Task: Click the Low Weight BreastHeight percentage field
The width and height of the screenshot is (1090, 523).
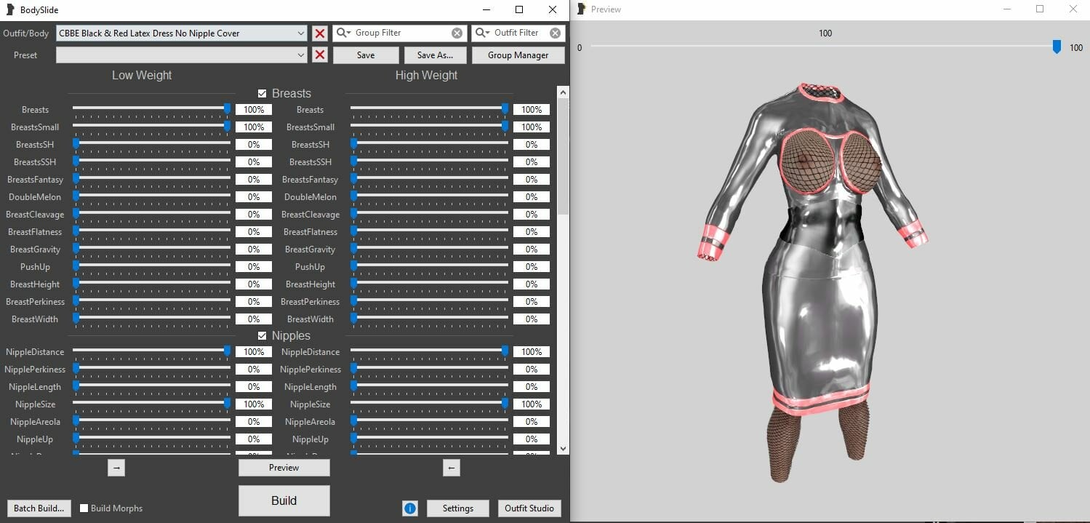Action: click(254, 284)
